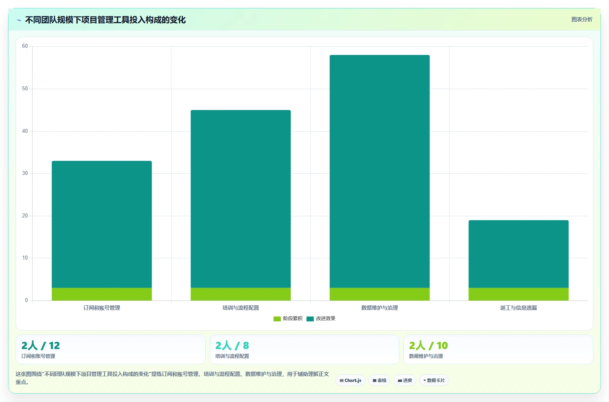Click the chart title 不同团队规模下项目管理工具投入构成的变化
This screenshot has height=402, width=609.
pos(105,20)
